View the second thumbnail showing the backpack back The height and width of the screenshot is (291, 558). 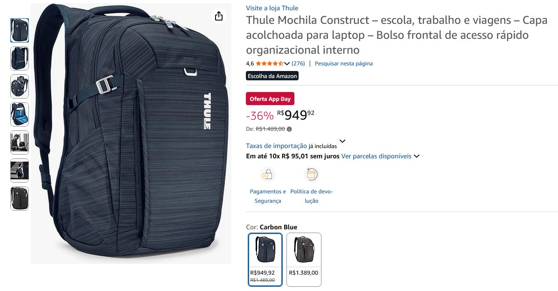point(20,58)
